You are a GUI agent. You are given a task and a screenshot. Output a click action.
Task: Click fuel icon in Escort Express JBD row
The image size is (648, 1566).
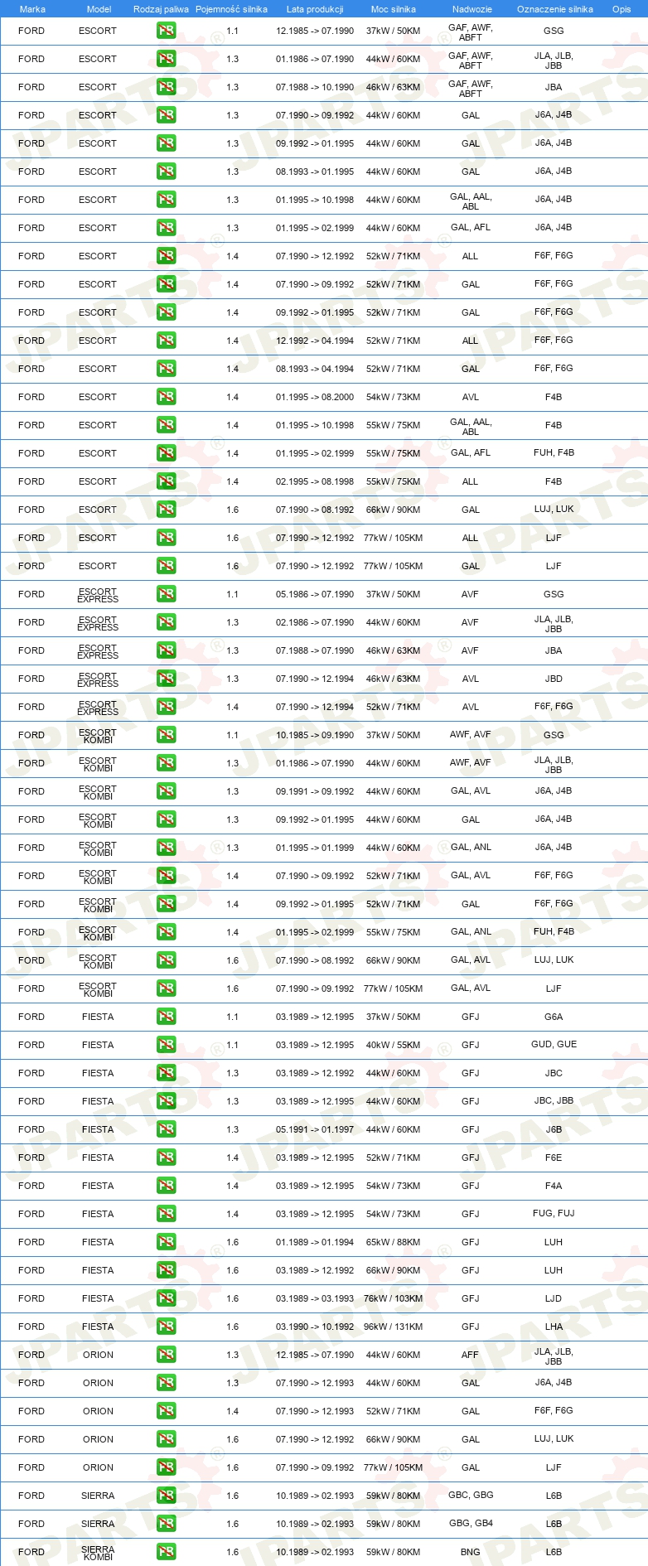166,679
